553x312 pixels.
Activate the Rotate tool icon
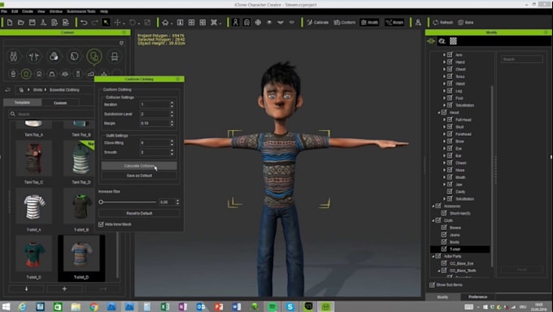[x=133, y=23]
